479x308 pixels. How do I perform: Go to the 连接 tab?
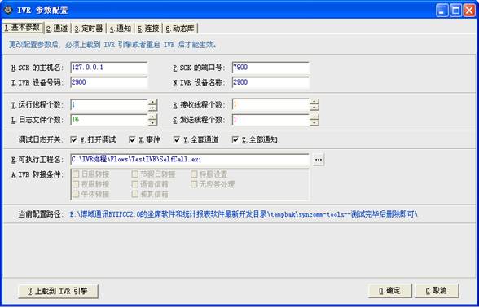coord(148,29)
